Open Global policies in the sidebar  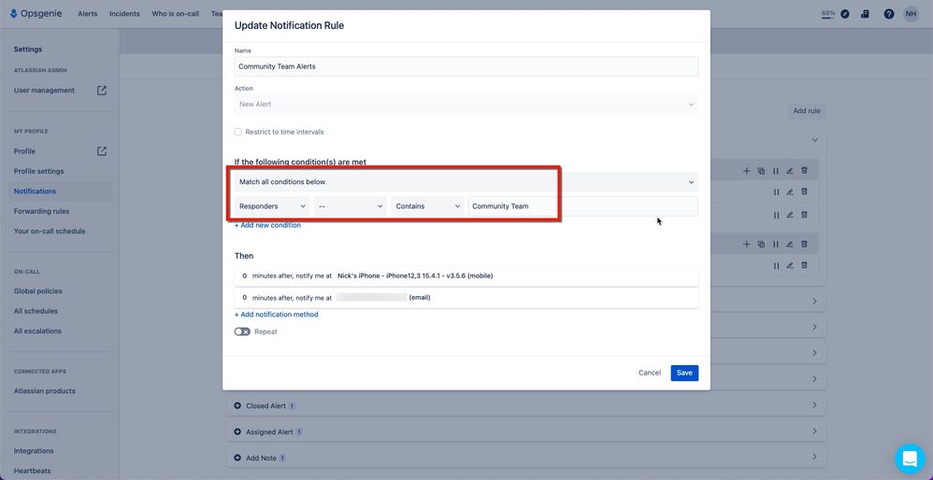[x=38, y=291]
